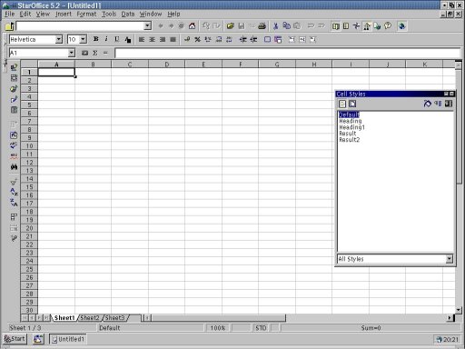465x349 pixels.
Task: Open the Format menu
Action: click(86, 14)
